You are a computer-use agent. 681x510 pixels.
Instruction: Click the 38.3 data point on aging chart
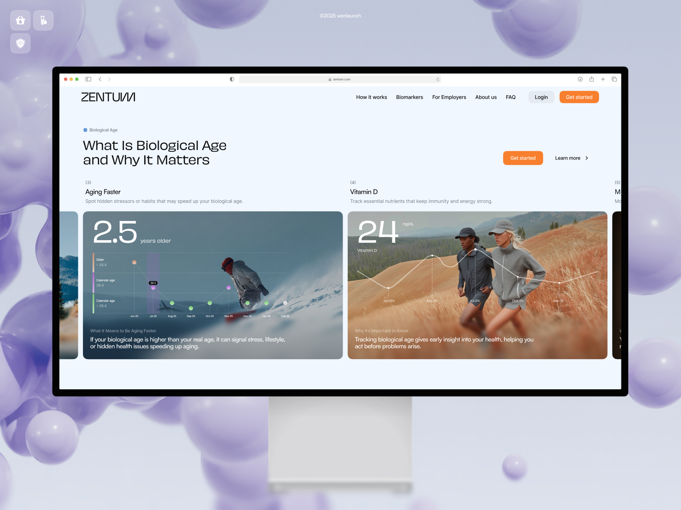(x=153, y=288)
